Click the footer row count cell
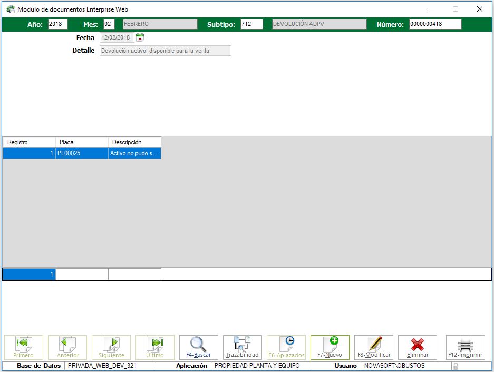This screenshot has height=372, width=494. [x=30, y=275]
